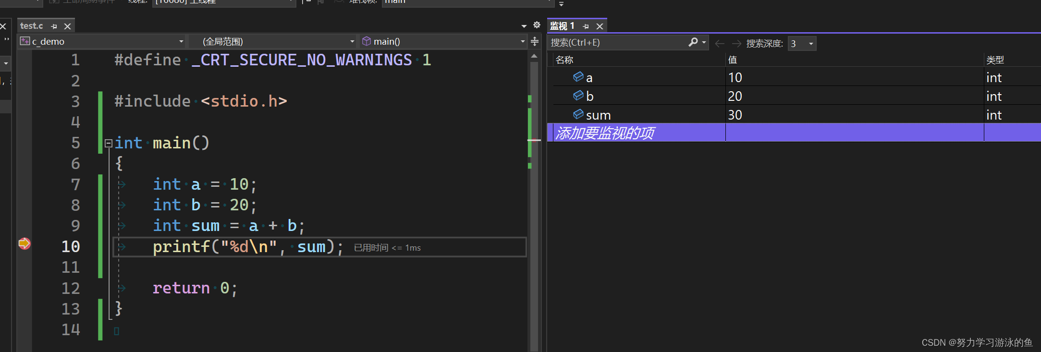Click the watch search magnifier icon
Screen dimensions: 1041x352
pos(693,42)
